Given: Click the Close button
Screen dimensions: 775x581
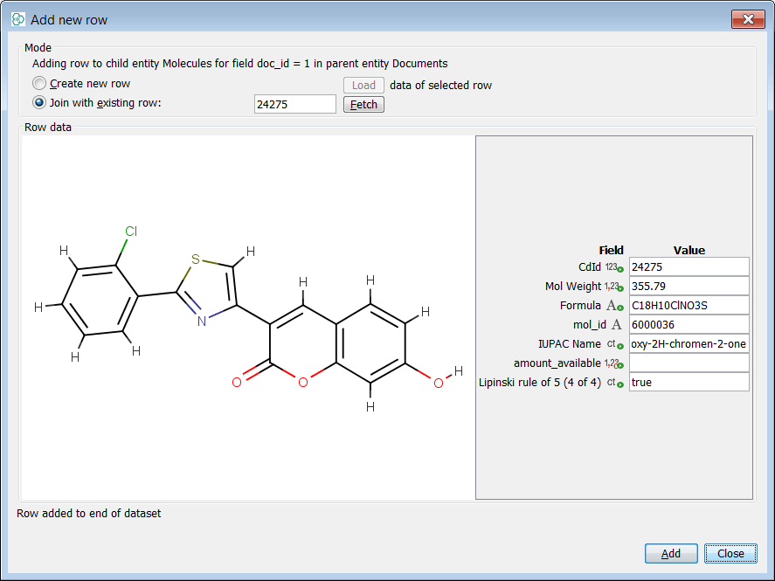Looking at the screenshot, I should tap(730, 553).
